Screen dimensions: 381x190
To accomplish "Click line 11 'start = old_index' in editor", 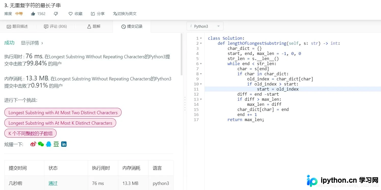I will pos(278,89).
